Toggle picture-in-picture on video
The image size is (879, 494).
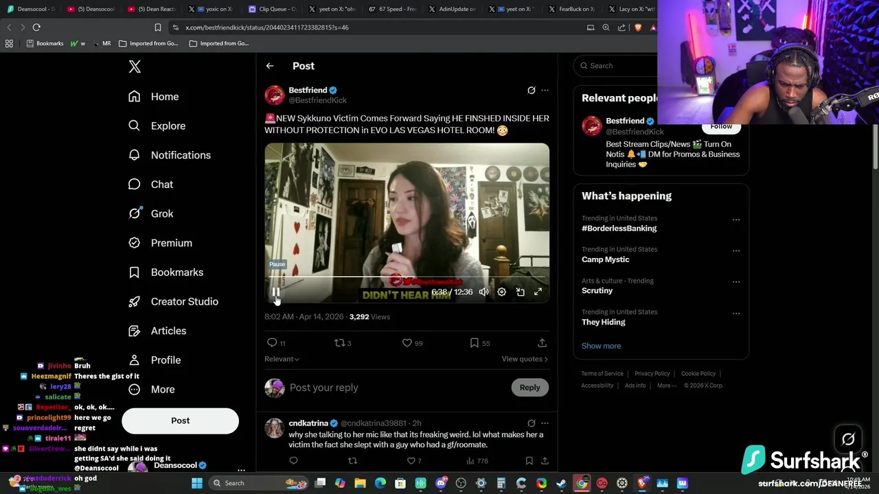click(521, 292)
